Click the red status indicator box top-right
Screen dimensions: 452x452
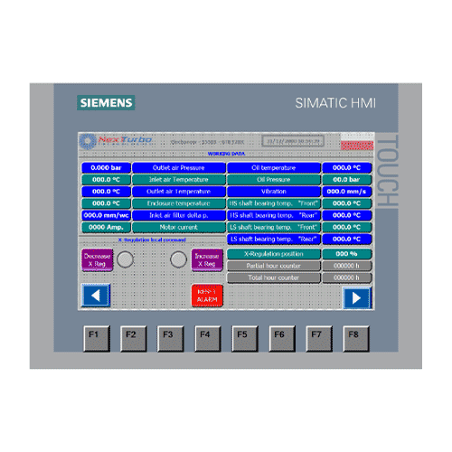tap(357, 145)
